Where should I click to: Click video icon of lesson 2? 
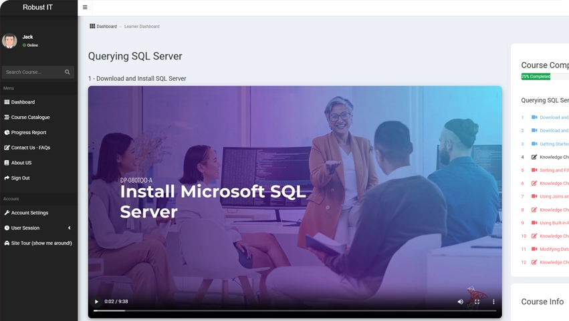pos(534,130)
